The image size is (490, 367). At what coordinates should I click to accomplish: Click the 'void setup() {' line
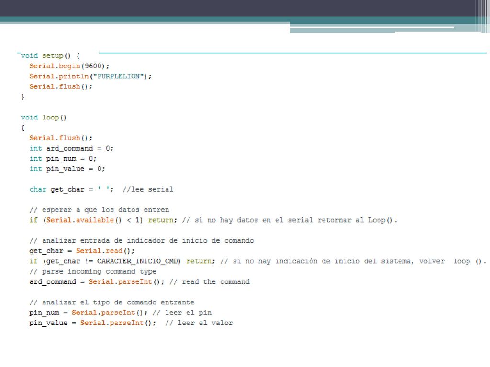[50, 56]
